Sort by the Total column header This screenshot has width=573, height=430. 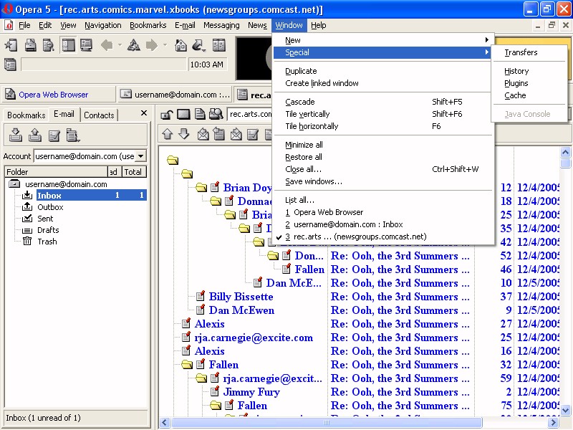(134, 172)
